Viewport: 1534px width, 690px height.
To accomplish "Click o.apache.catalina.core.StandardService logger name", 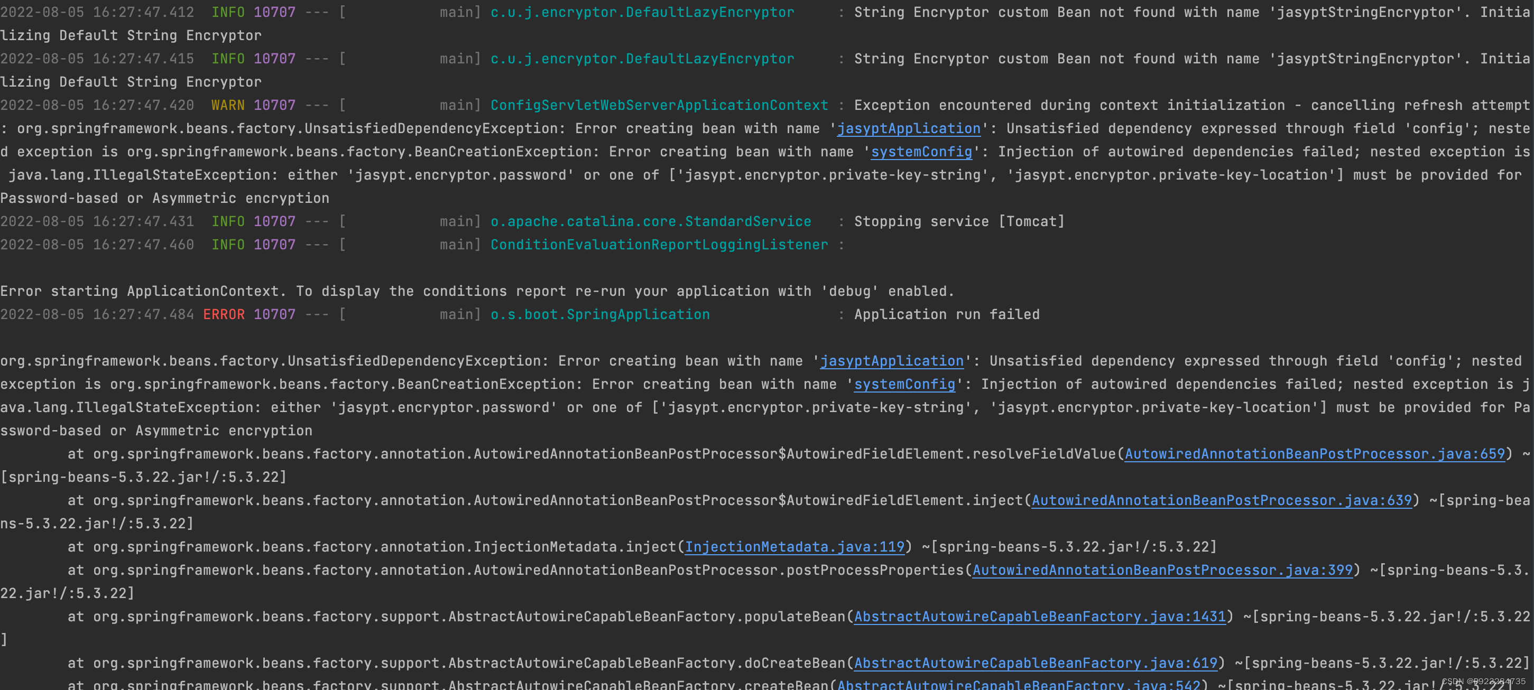I will click(x=651, y=221).
